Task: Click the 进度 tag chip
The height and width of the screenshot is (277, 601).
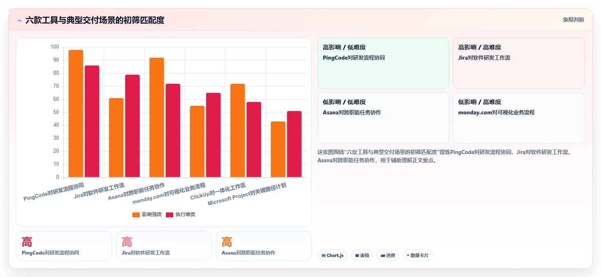Action: pos(388,255)
